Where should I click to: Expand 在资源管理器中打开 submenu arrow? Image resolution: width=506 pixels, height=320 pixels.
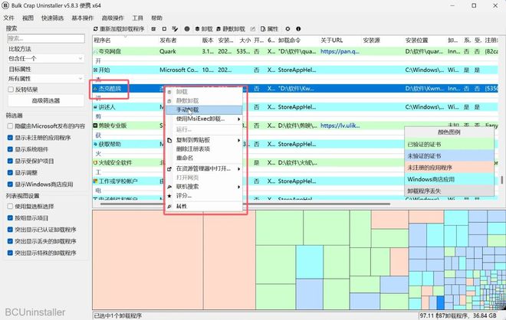point(239,169)
